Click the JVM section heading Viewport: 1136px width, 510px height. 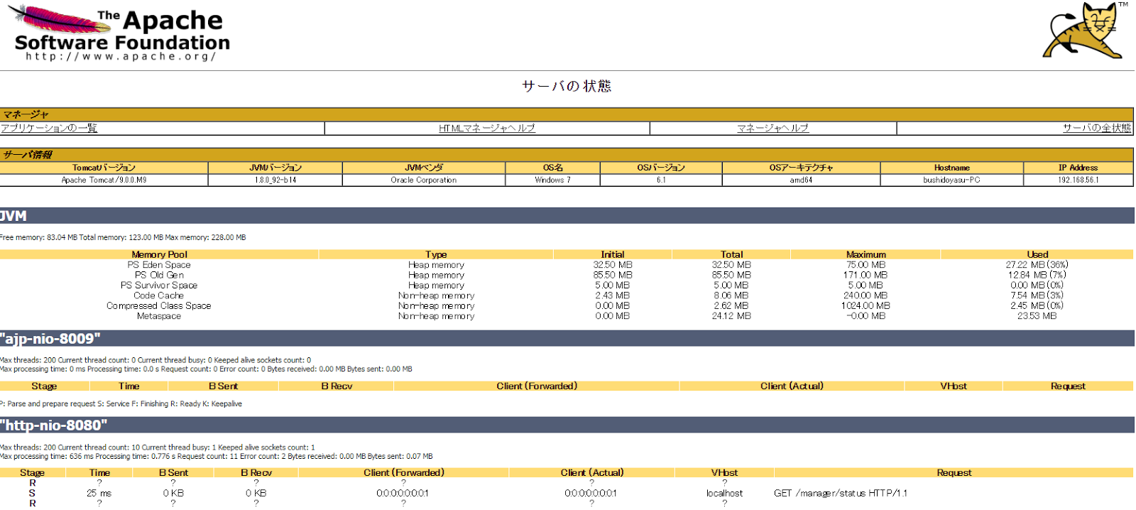(x=567, y=216)
